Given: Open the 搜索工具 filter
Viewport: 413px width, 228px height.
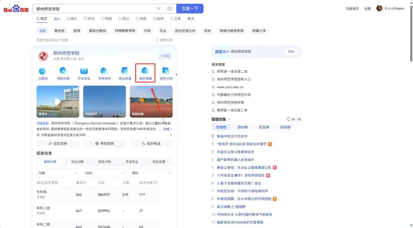Looking at the screenshot, I should pos(164,40).
